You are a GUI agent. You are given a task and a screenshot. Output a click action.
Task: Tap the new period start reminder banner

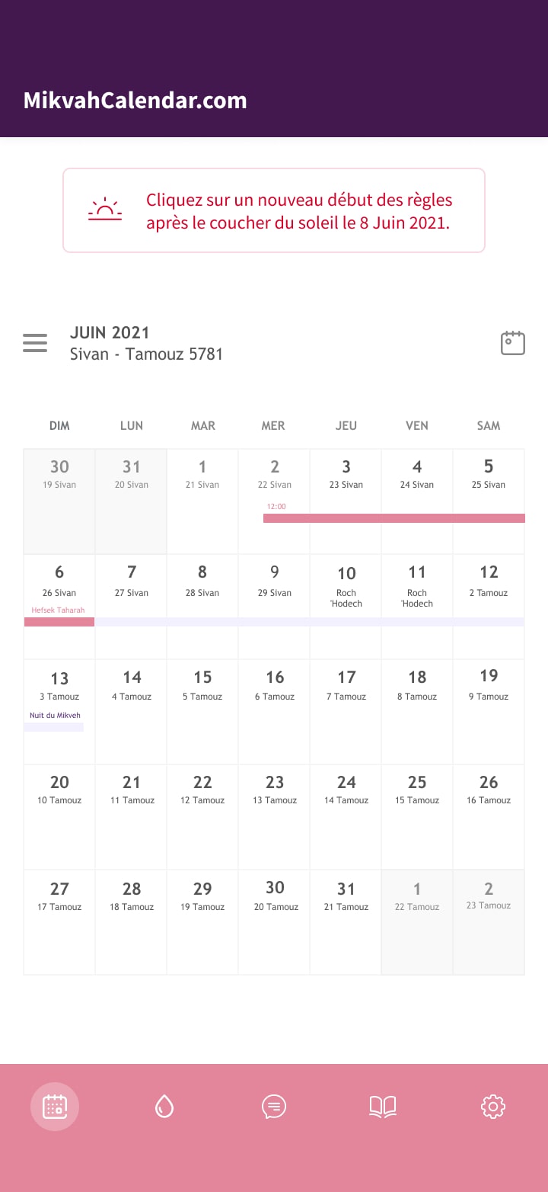click(x=299, y=210)
